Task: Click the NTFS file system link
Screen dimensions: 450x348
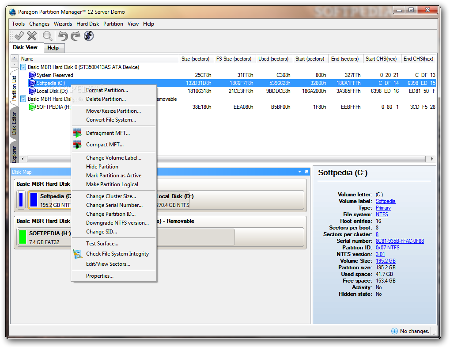Action: click(x=382, y=214)
